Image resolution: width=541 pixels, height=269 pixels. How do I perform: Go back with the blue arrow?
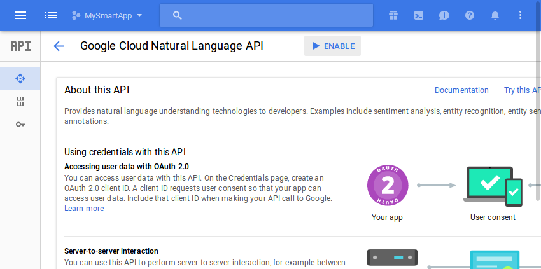tap(59, 46)
